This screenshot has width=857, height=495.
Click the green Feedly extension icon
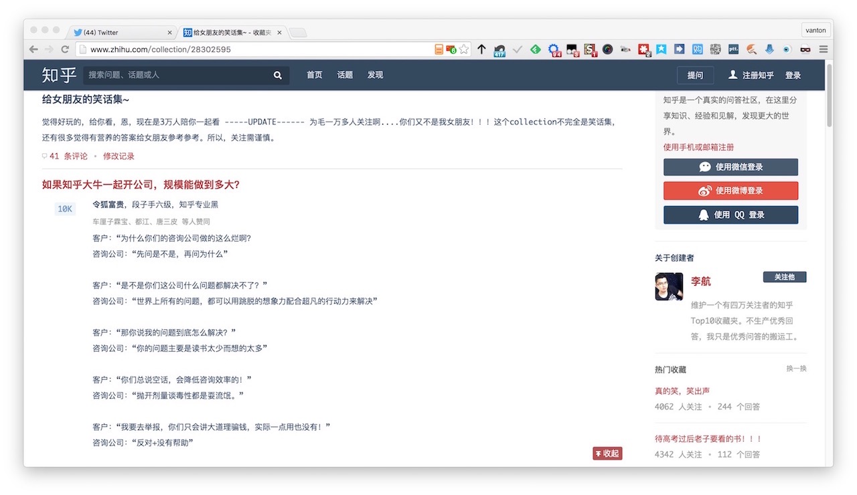[535, 49]
